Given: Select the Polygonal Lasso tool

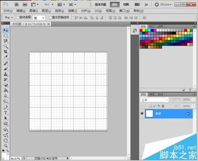Looking at the screenshot, I should coord(6,41).
